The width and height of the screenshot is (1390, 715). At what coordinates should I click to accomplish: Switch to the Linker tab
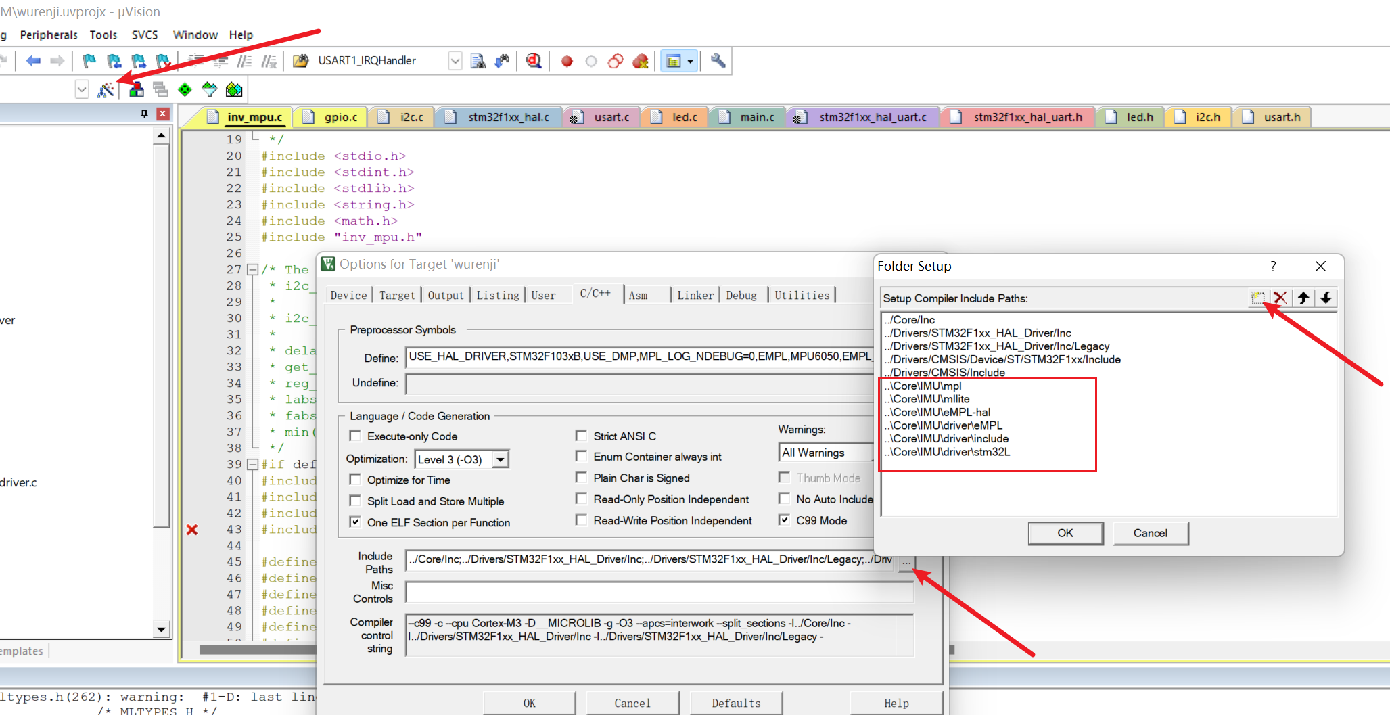695,295
